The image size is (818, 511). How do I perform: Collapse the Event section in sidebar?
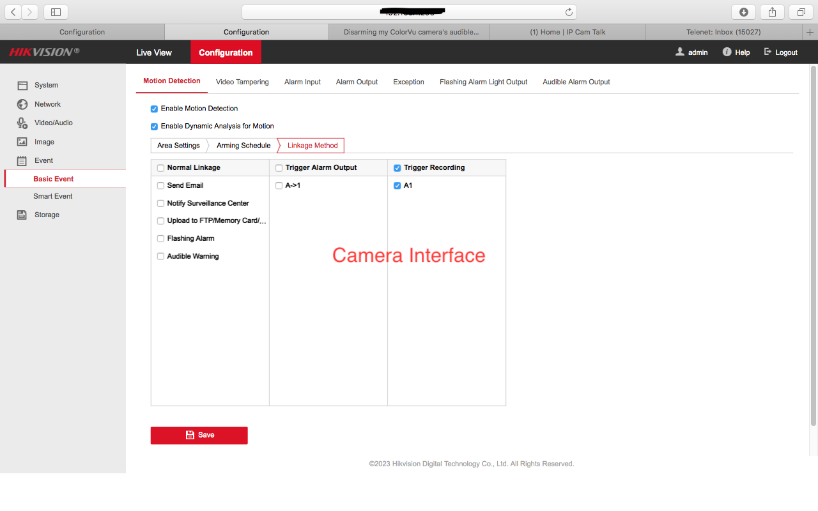point(43,160)
